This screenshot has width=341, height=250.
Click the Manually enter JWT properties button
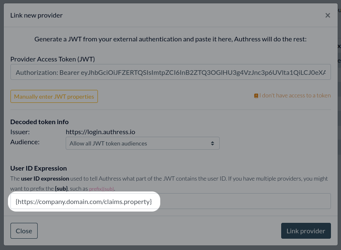pyautogui.click(x=54, y=96)
